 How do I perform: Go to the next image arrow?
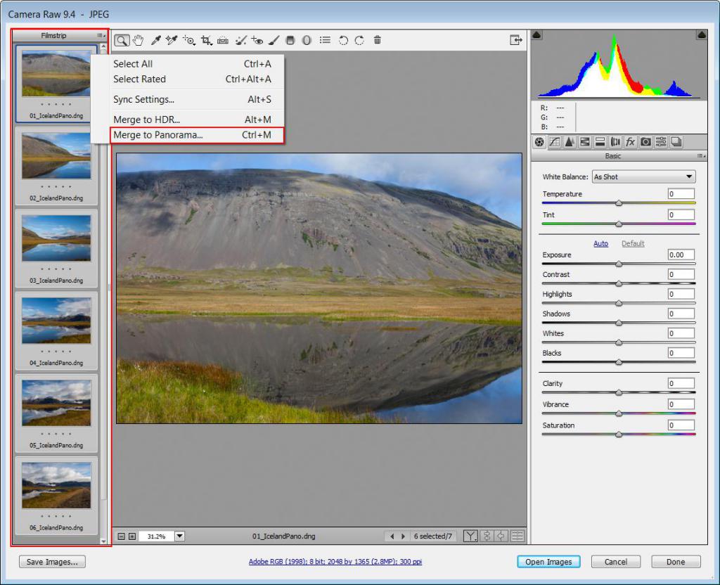tap(403, 536)
